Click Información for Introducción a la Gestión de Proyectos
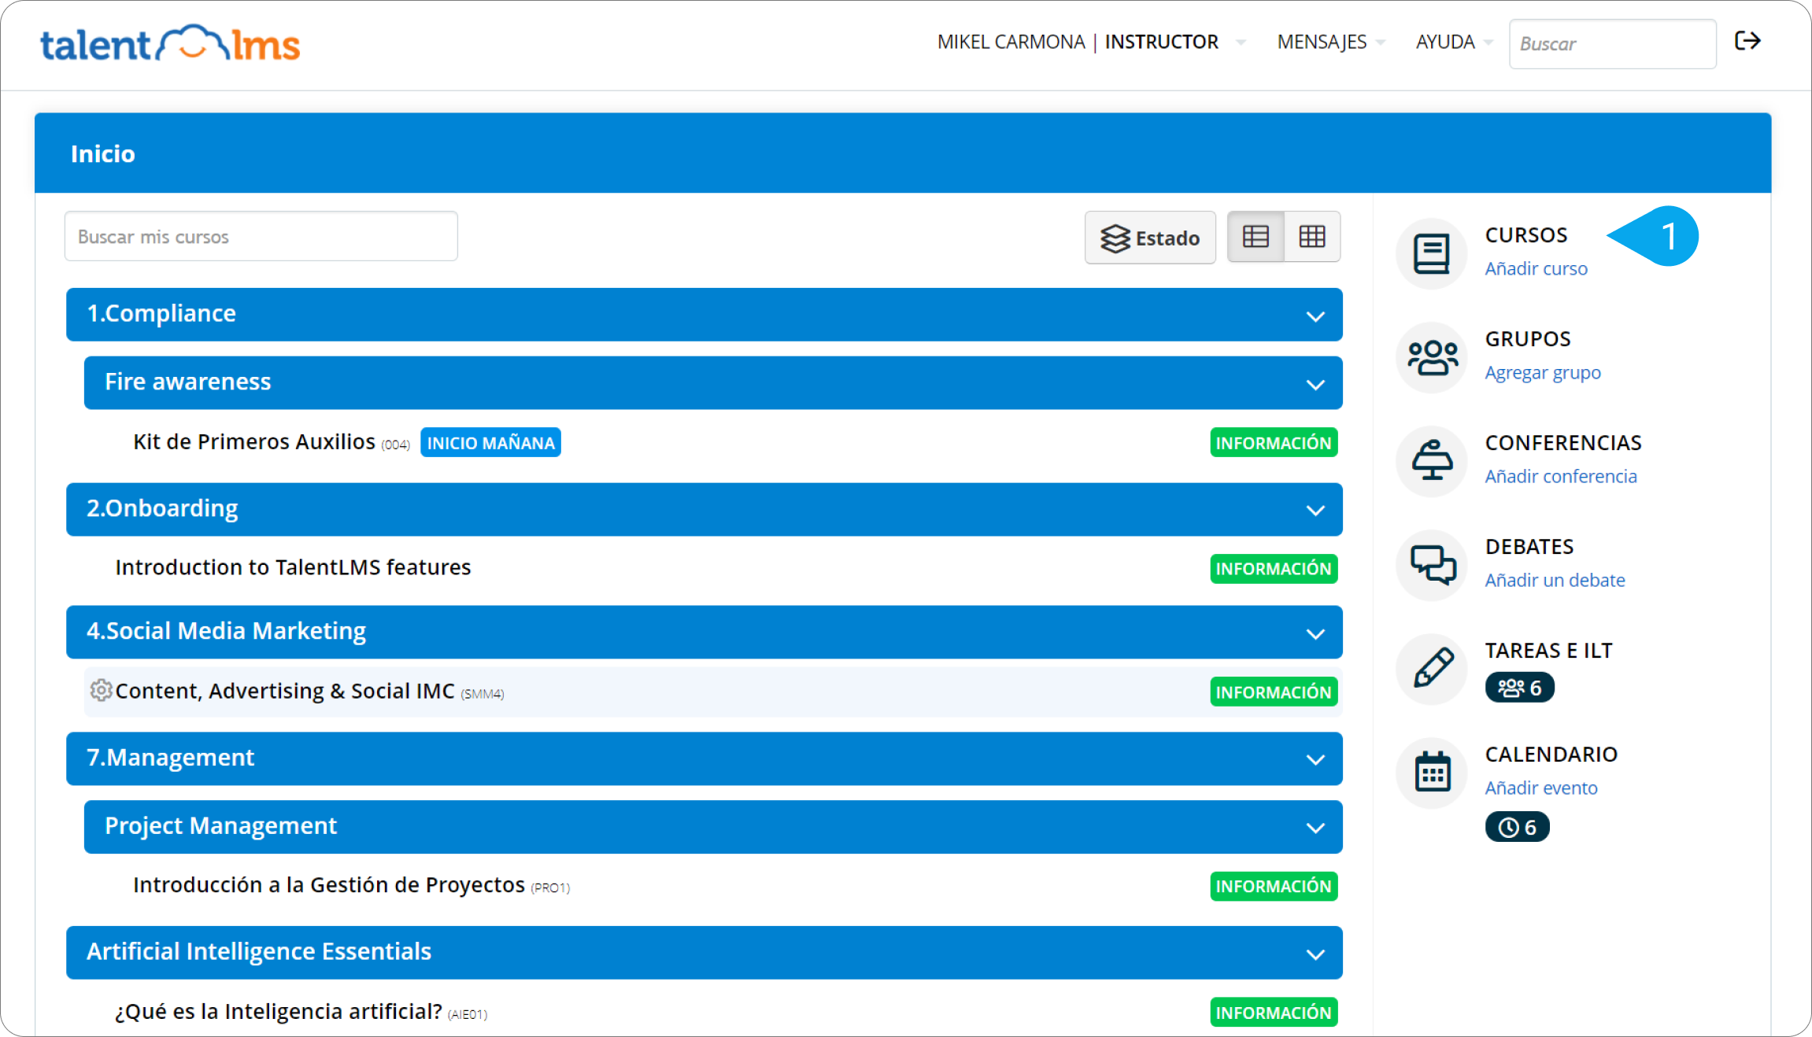The height and width of the screenshot is (1037, 1812). [1274, 887]
